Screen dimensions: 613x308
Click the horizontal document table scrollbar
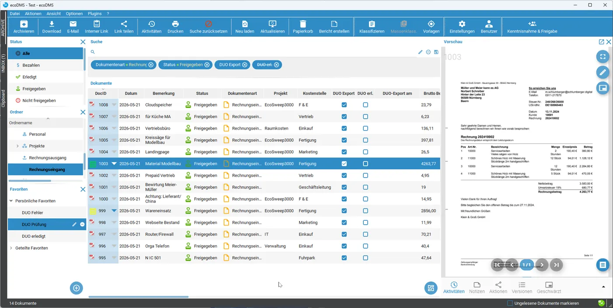point(139,297)
